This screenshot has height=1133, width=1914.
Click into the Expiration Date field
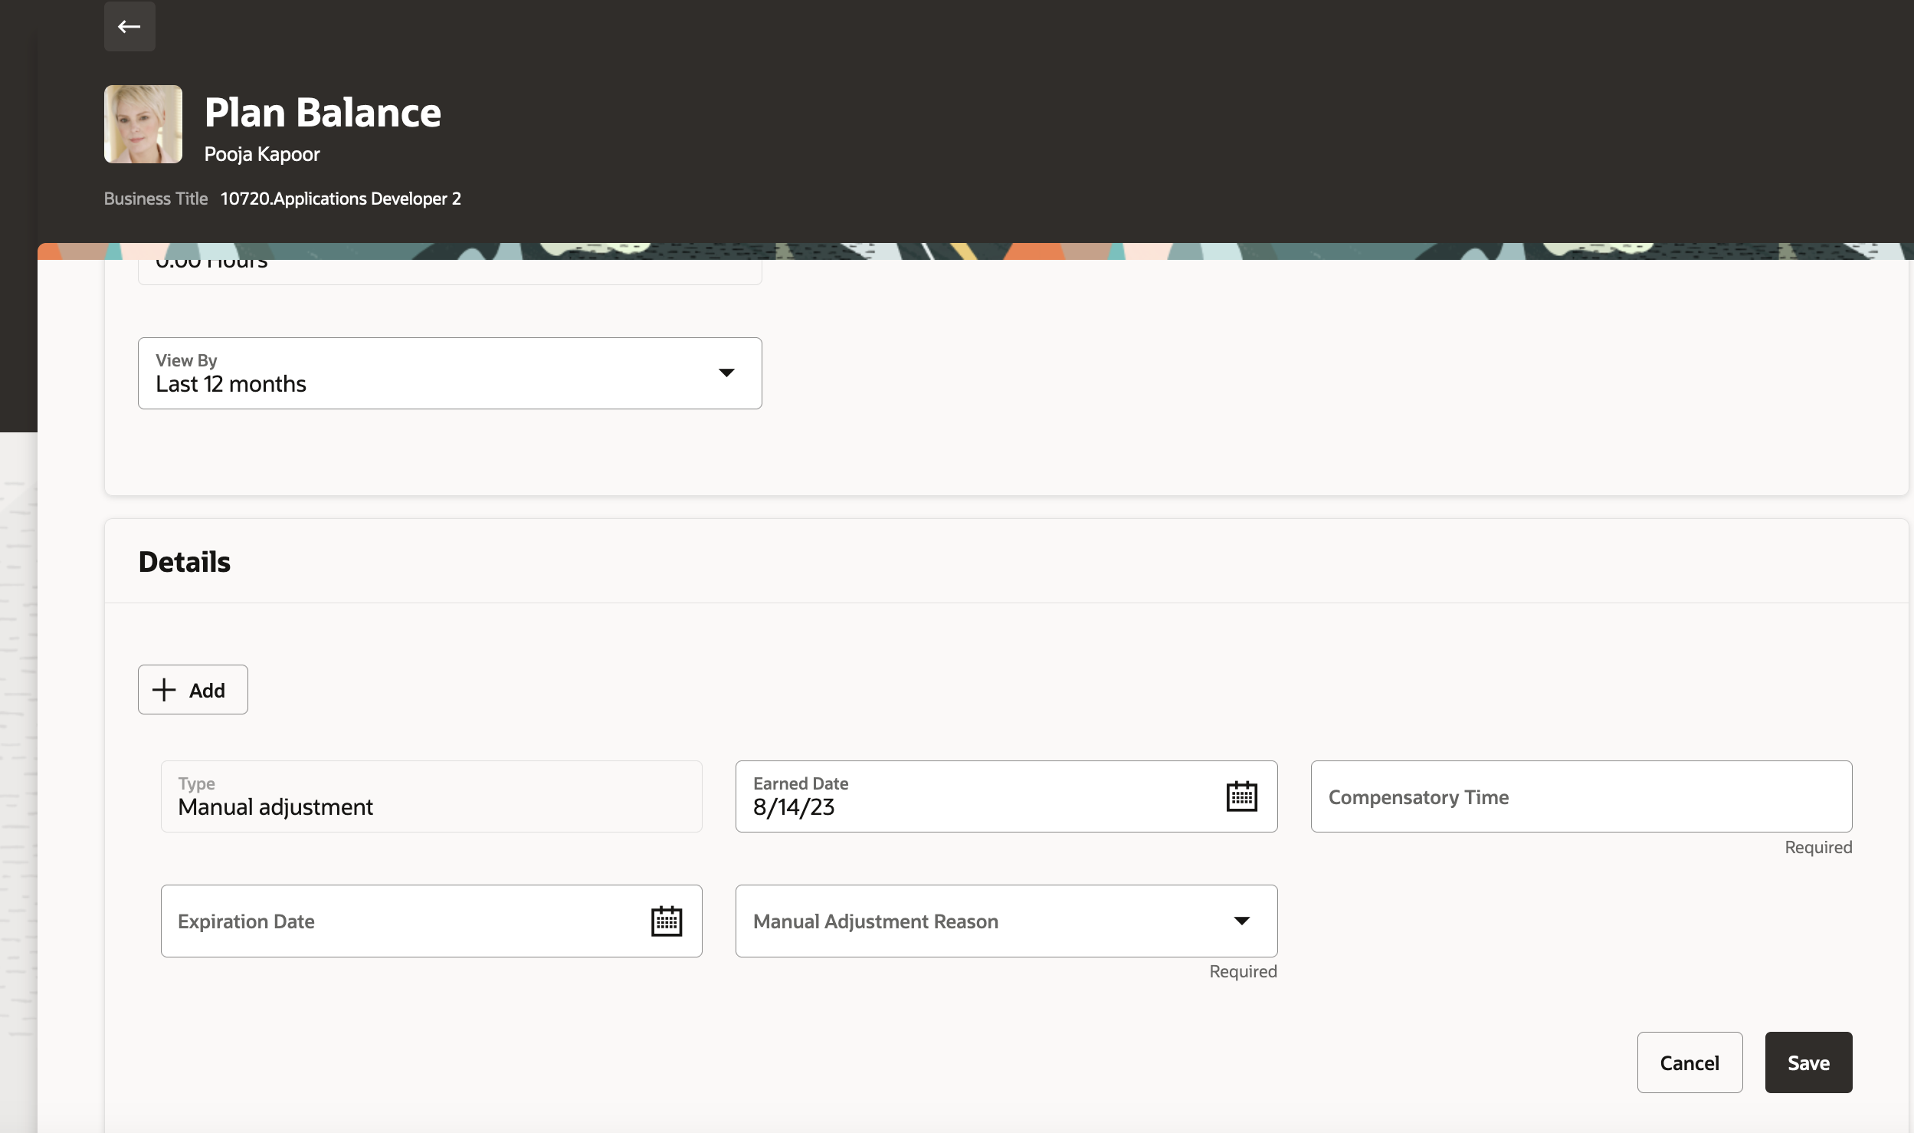(398, 921)
